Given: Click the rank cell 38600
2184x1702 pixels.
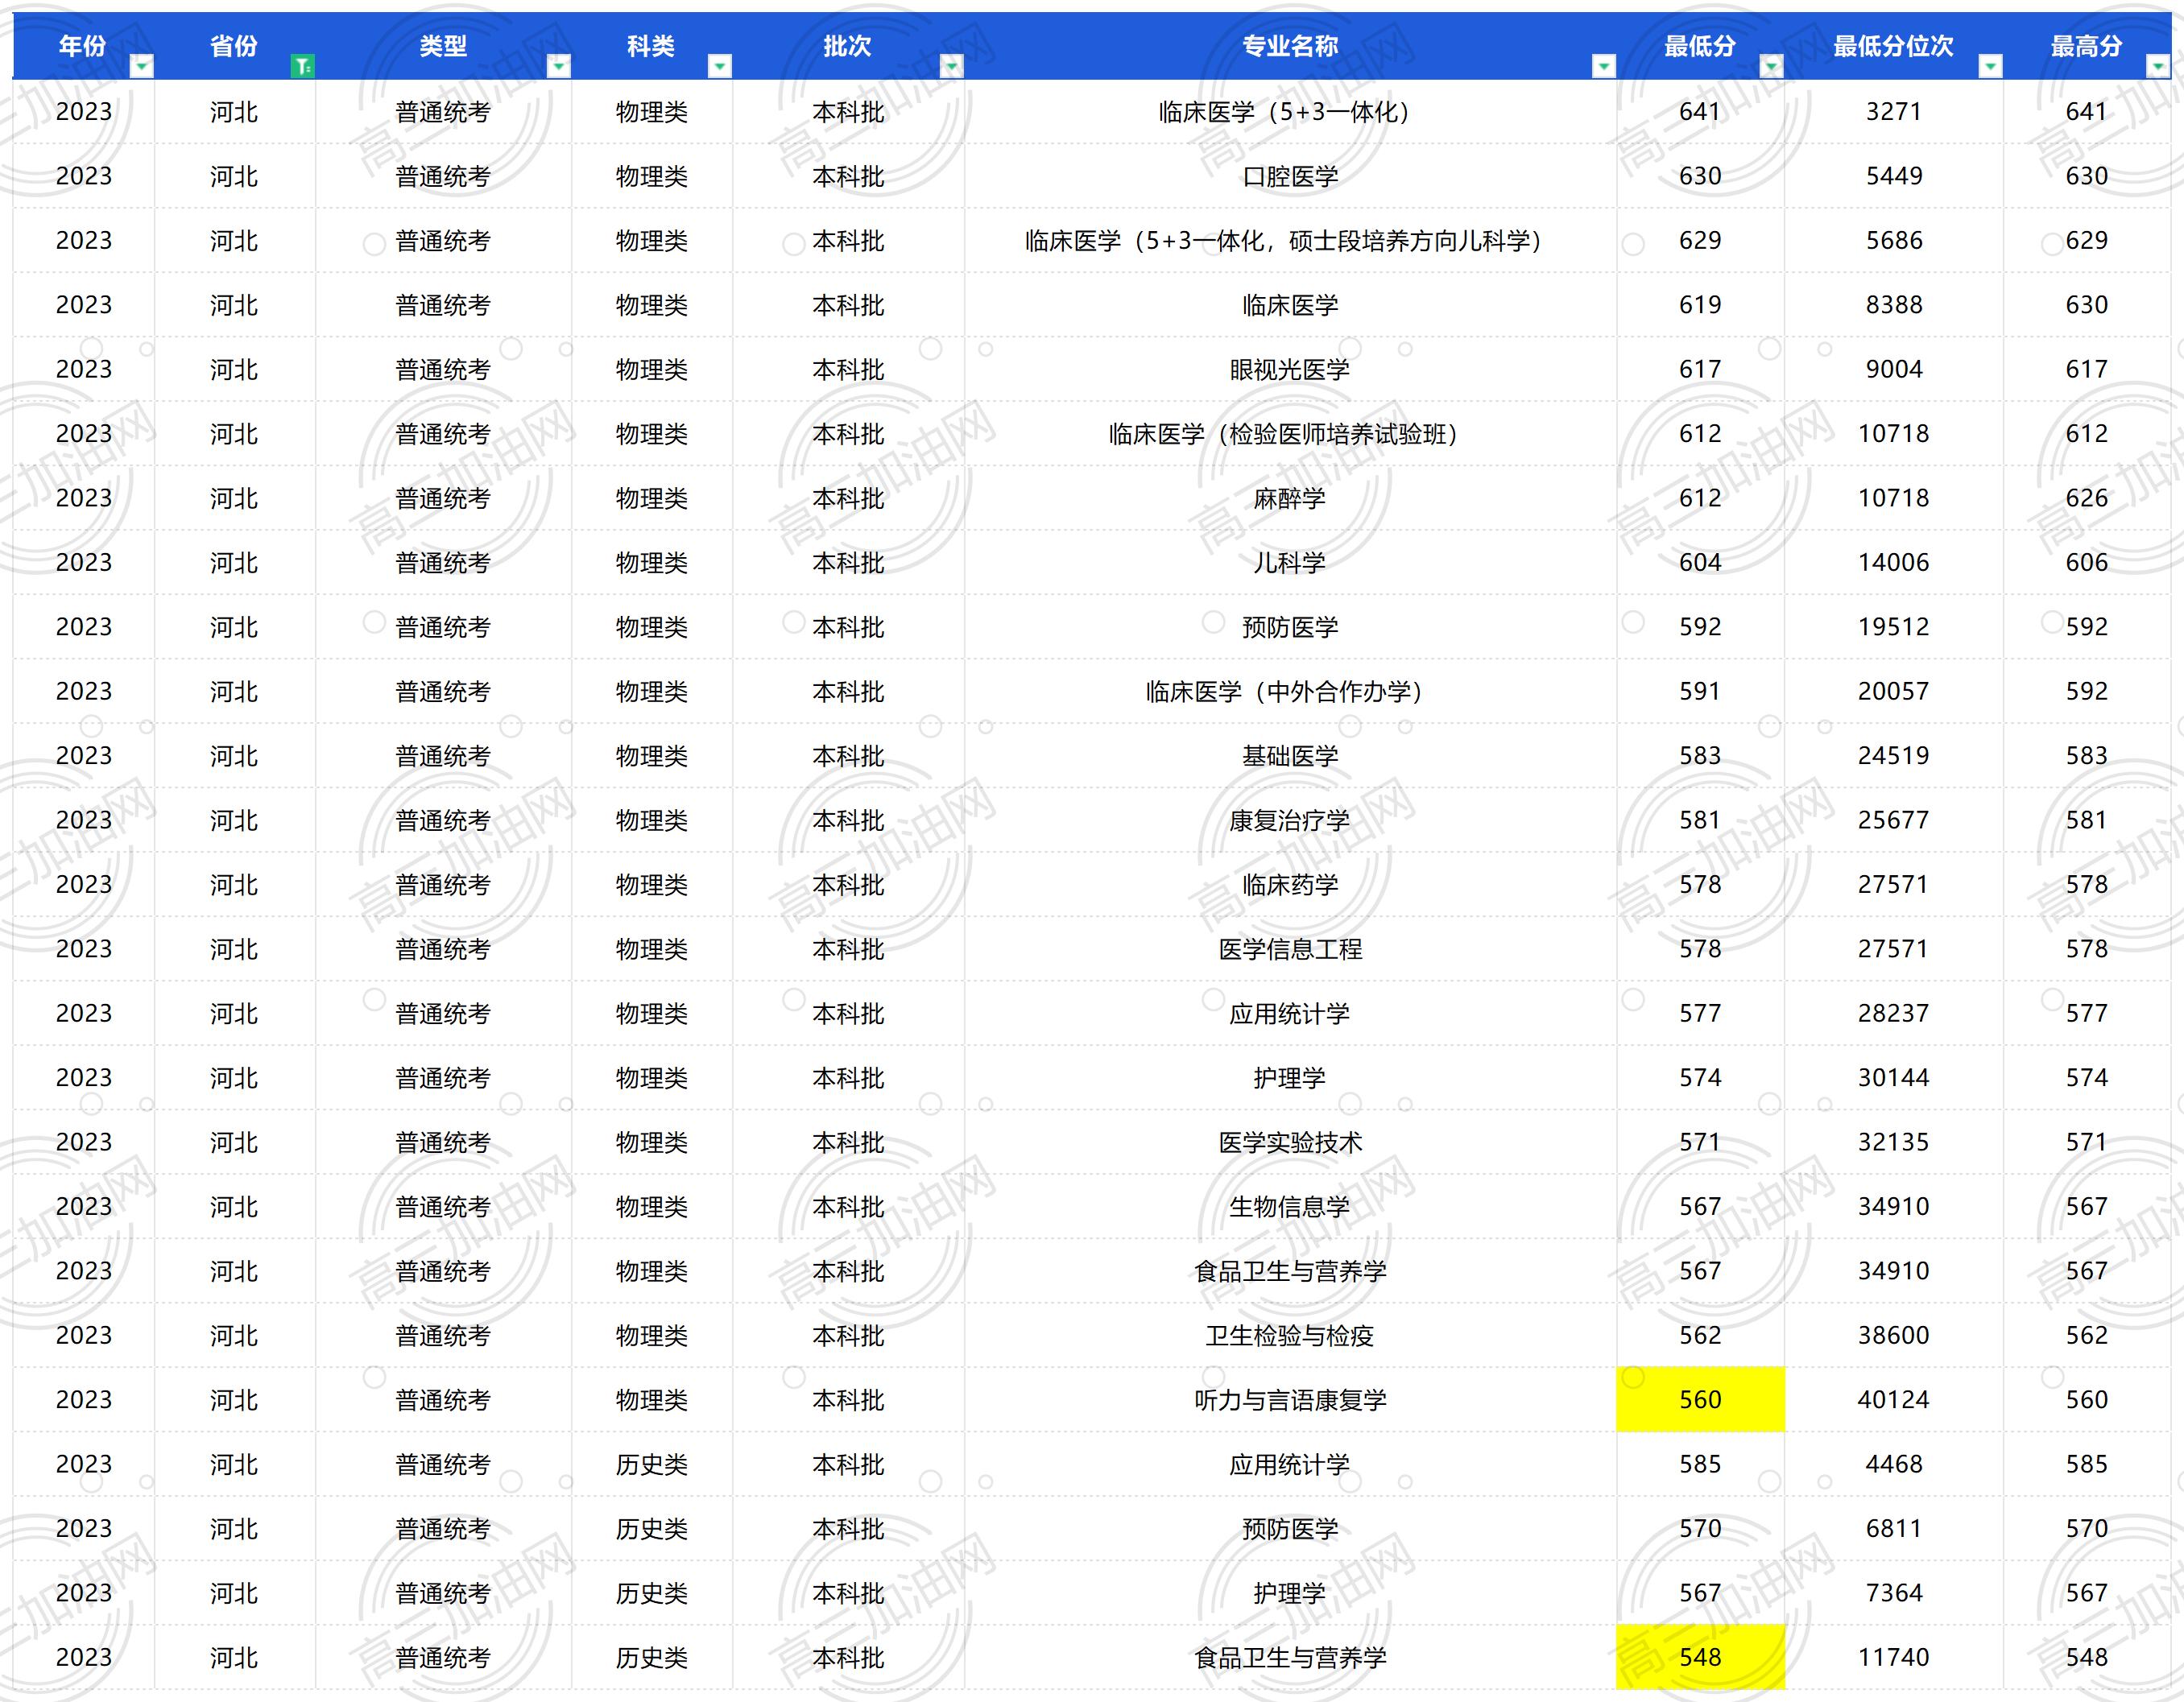Looking at the screenshot, I should pyautogui.click(x=1894, y=1336).
